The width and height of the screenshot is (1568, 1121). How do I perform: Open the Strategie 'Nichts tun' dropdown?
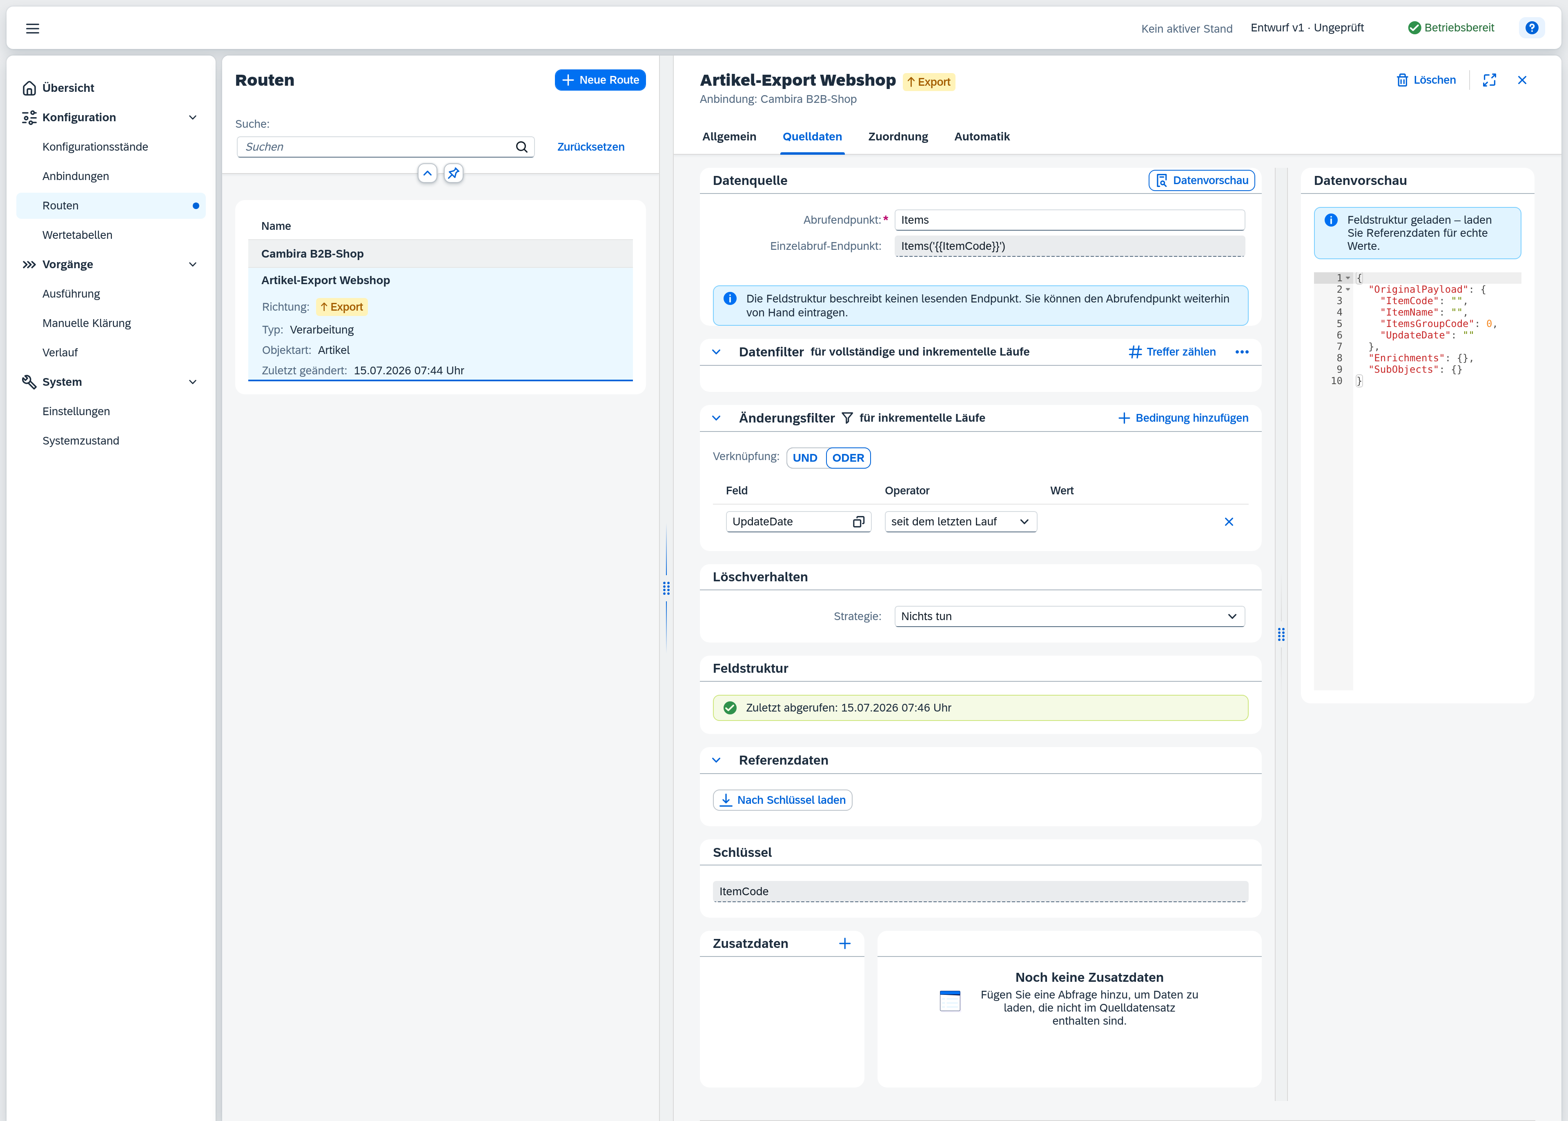click(x=1069, y=616)
